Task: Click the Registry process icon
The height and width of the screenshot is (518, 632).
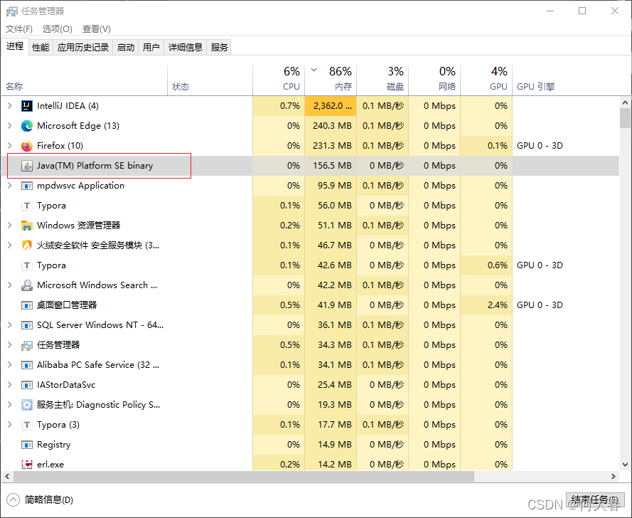Action: (x=26, y=445)
